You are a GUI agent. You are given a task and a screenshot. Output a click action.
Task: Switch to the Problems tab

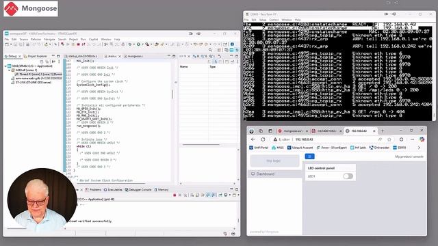click(93, 190)
